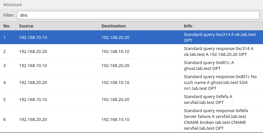The width and height of the screenshot is (263, 133).
Task: Click packet number 3 cell
Action: 5,65
